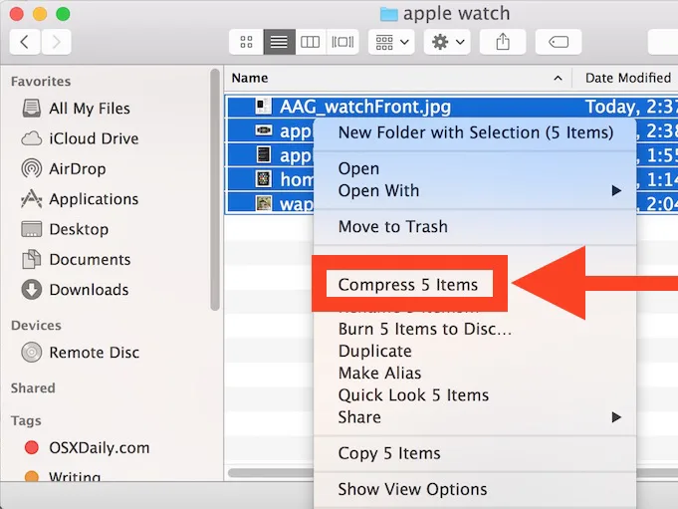This screenshot has height=509, width=678.
Task: Choose Compress 5 Items
Action: pos(409,285)
